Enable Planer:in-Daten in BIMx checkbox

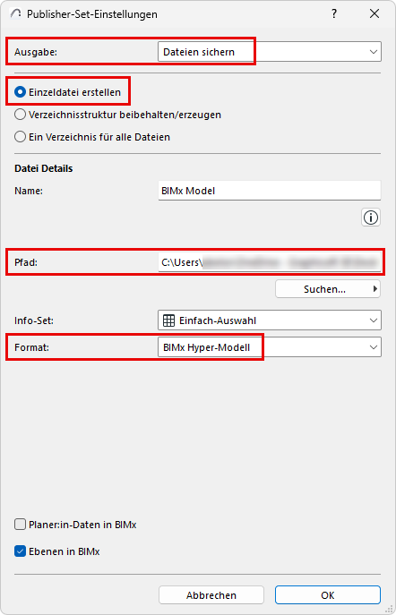pos(20,525)
